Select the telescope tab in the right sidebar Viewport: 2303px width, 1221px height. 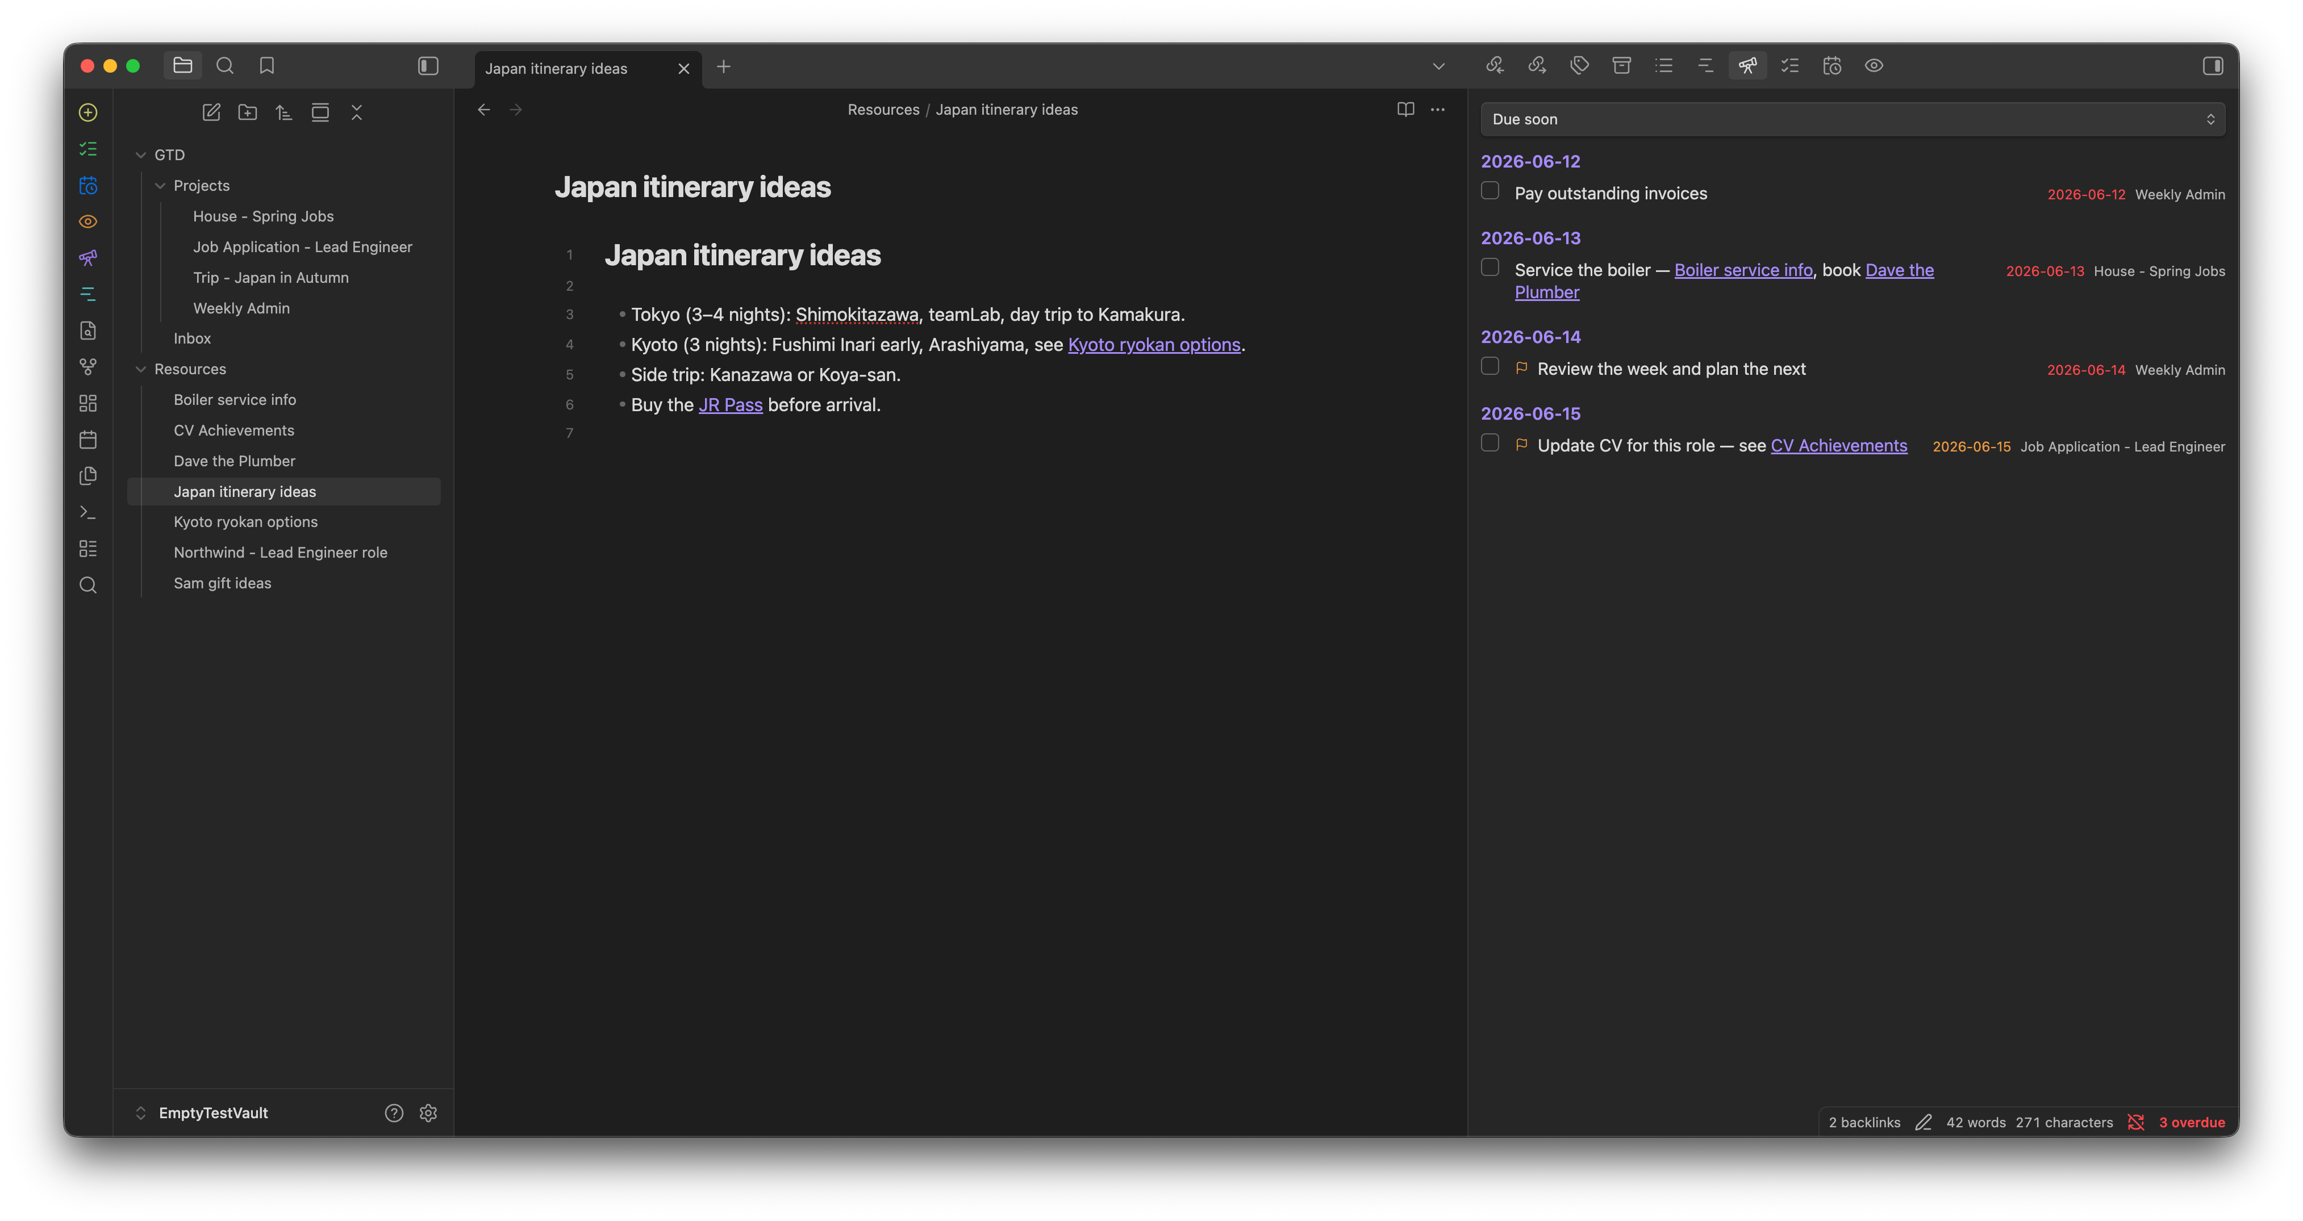tap(1748, 65)
